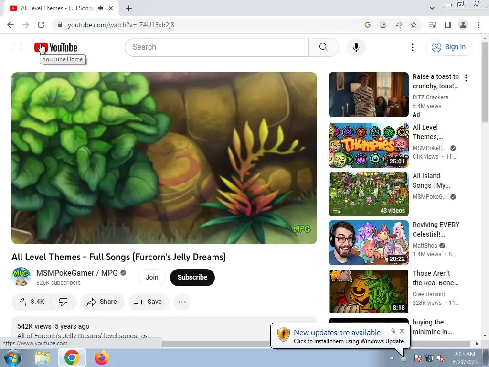The width and height of the screenshot is (489, 367).
Task: Click the scrollbar down arrow
Action: click(x=485, y=336)
